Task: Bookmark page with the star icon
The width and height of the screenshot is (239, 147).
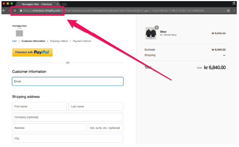Action: click(x=228, y=10)
